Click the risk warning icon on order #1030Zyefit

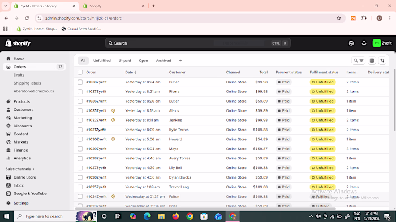[x=113, y=139]
